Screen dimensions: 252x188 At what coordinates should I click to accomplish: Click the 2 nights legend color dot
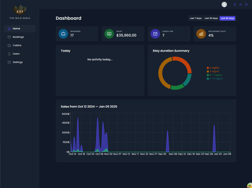tap(208, 68)
